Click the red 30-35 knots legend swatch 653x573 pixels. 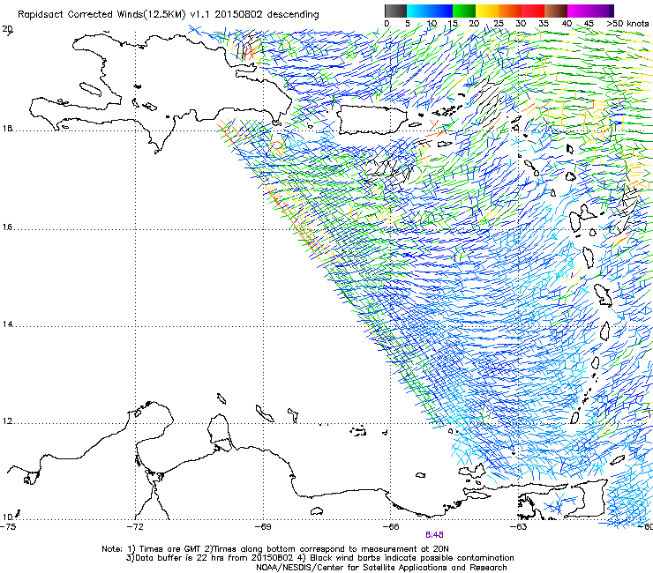coord(533,11)
